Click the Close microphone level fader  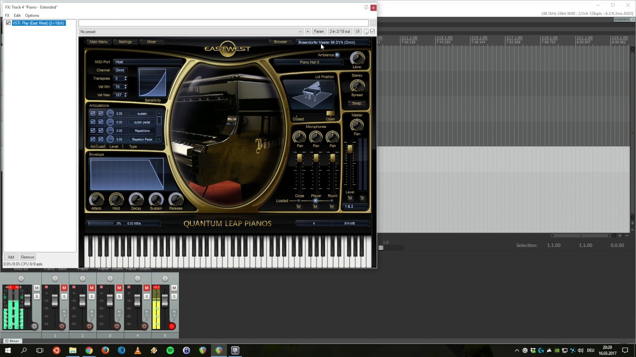click(x=300, y=158)
